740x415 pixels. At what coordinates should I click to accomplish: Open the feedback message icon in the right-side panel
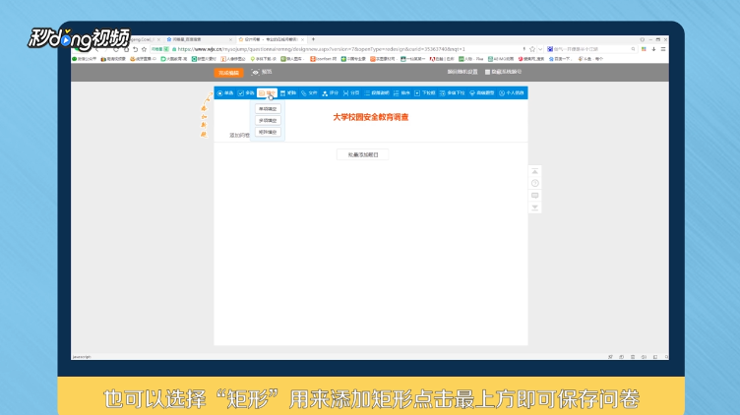534,196
